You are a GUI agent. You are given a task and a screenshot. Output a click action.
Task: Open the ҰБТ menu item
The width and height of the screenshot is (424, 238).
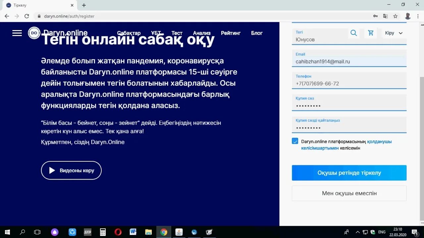click(156, 33)
